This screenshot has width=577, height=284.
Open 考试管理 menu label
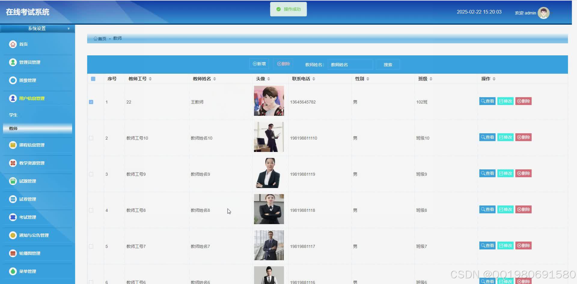(28, 217)
